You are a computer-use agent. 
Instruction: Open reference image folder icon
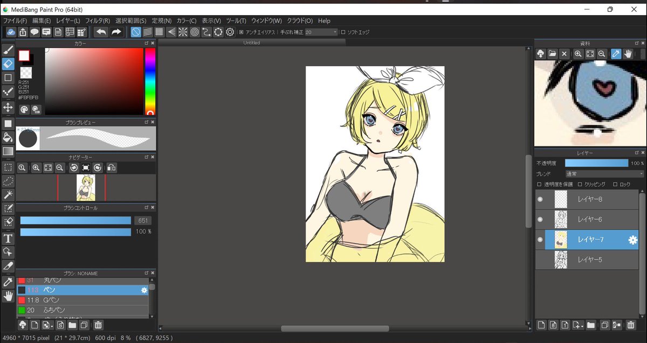click(552, 54)
